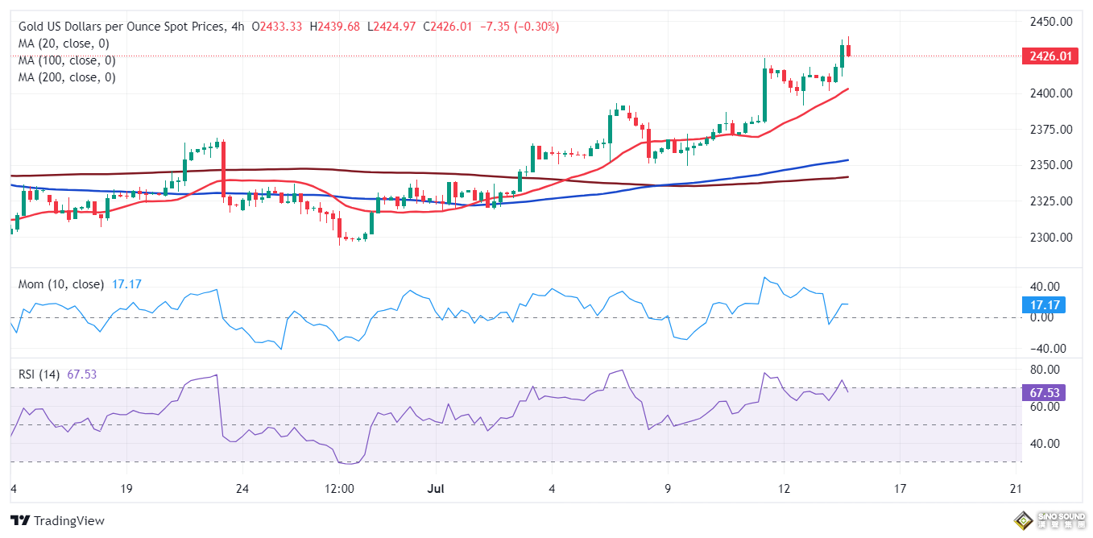Click the 2450.00 price axis label
1093x538 pixels.
[1053, 21]
